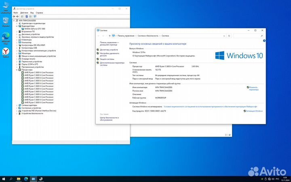Image resolution: width=291 pixels, height=182 pixels.
Task: Collapse the Процессоры tree node
Action: [x=17, y=70]
